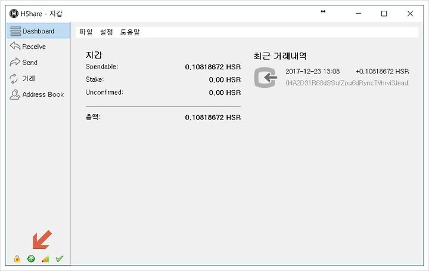The image size is (429, 271).
Task: Open the Receive sidebar tab
Action: (x=38, y=47)
